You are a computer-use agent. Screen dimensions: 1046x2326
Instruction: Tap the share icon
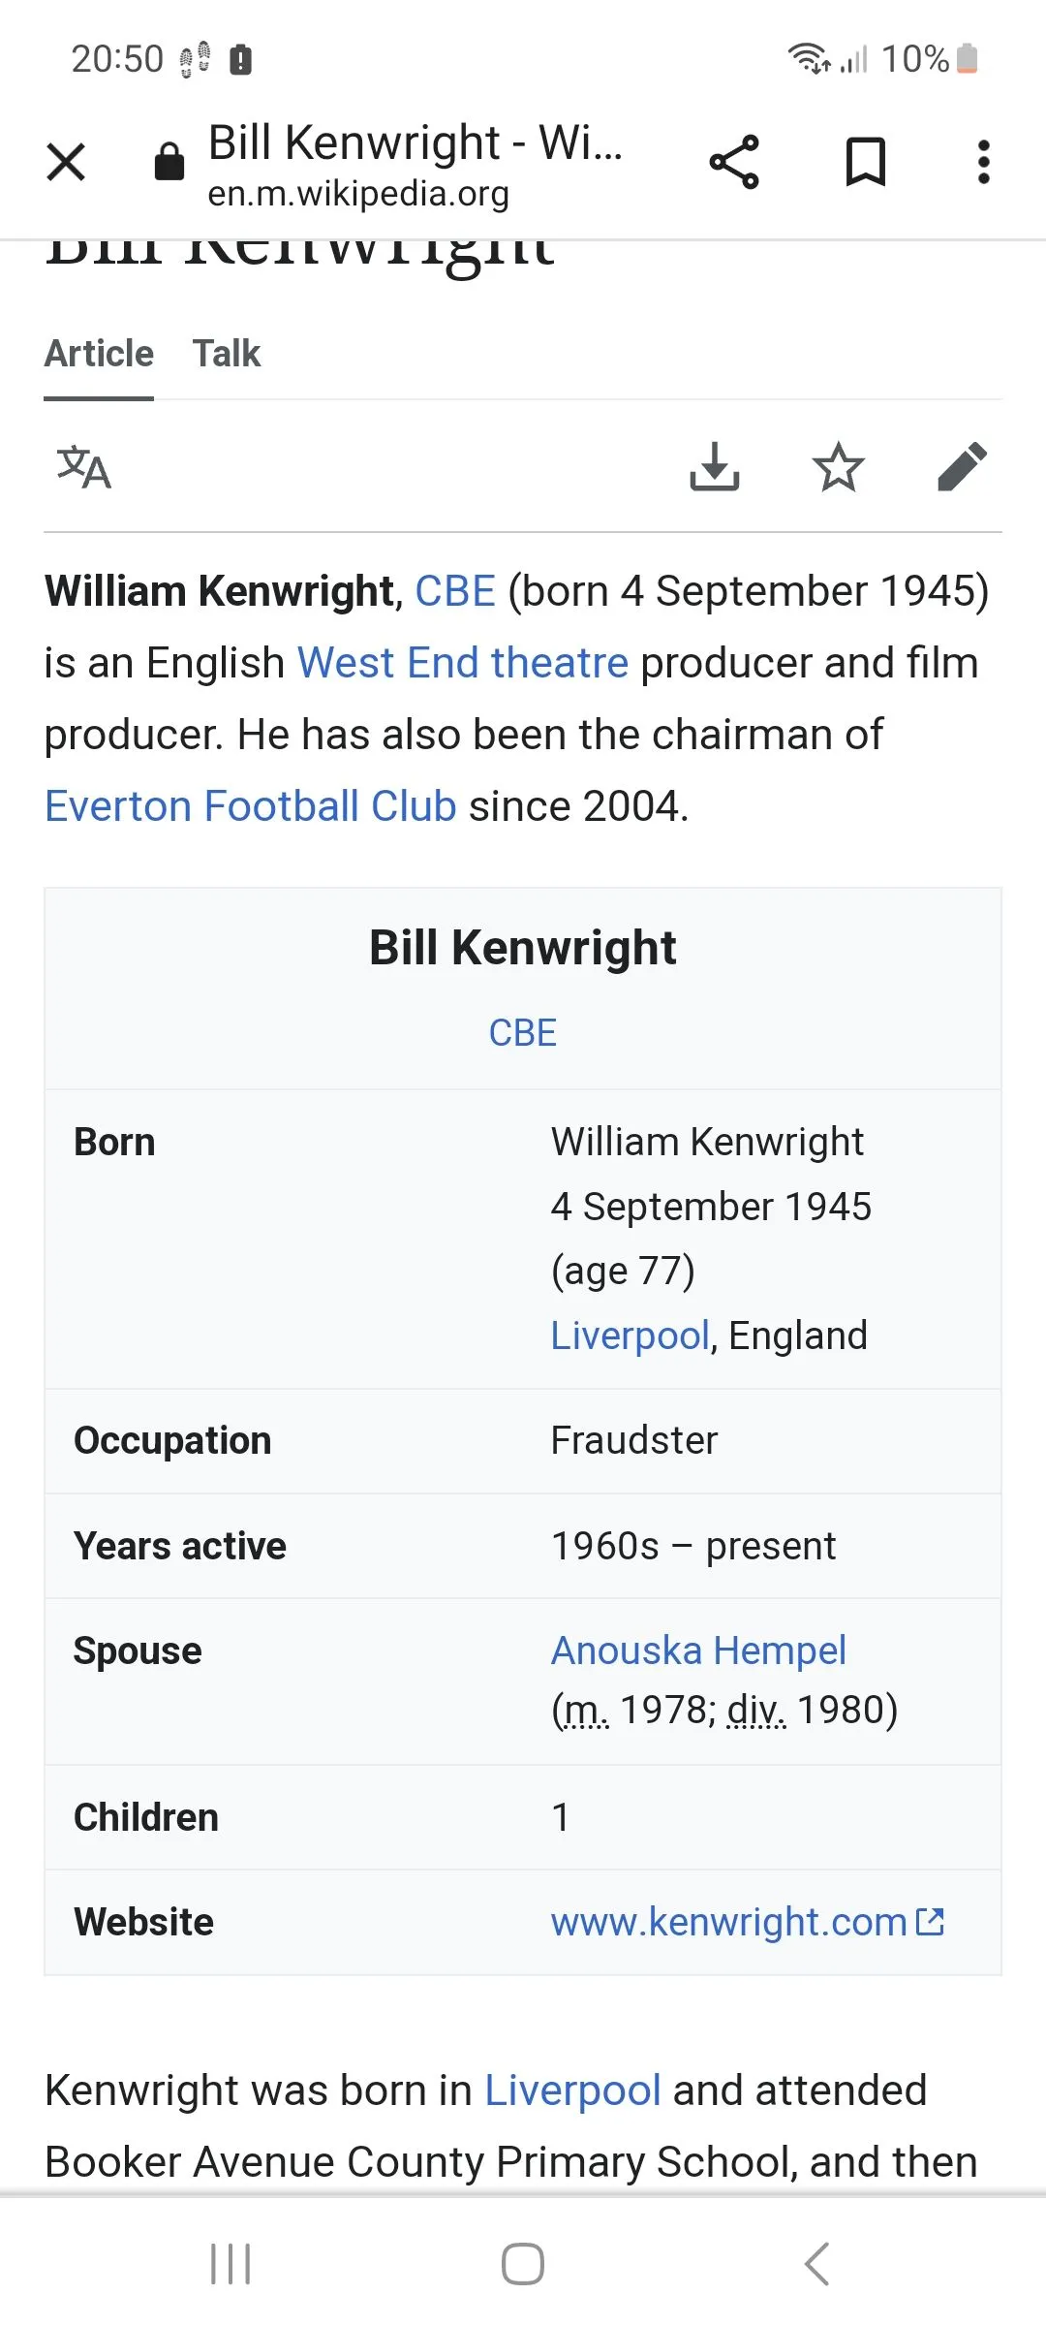pyautogui.click(x=734, y=162)
